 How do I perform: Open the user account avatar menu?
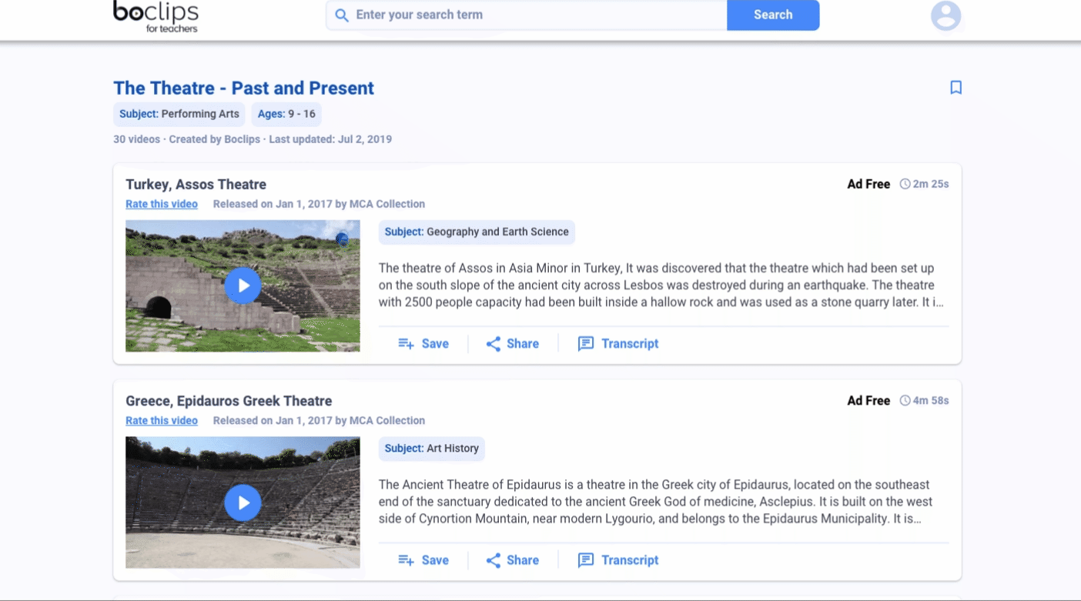tap(945, 15)
